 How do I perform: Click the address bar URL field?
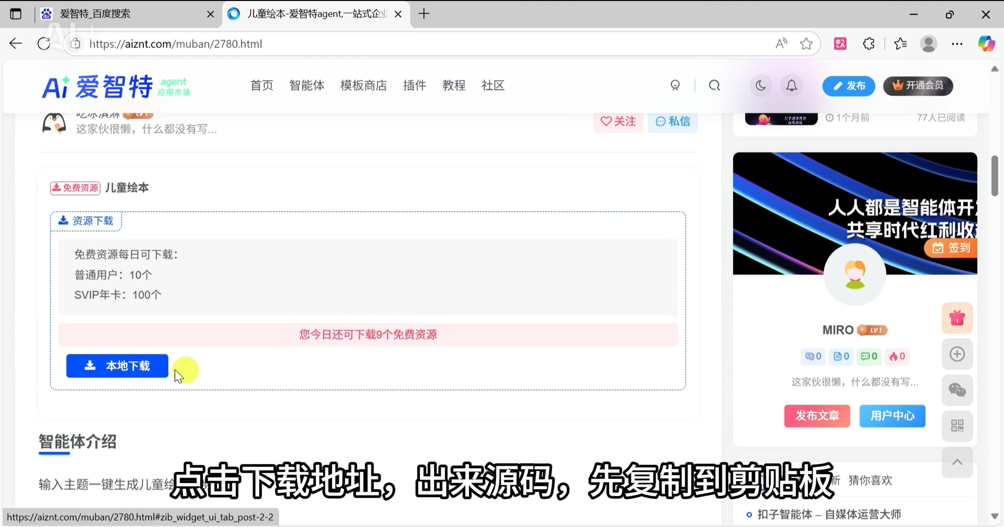(279, 43)
